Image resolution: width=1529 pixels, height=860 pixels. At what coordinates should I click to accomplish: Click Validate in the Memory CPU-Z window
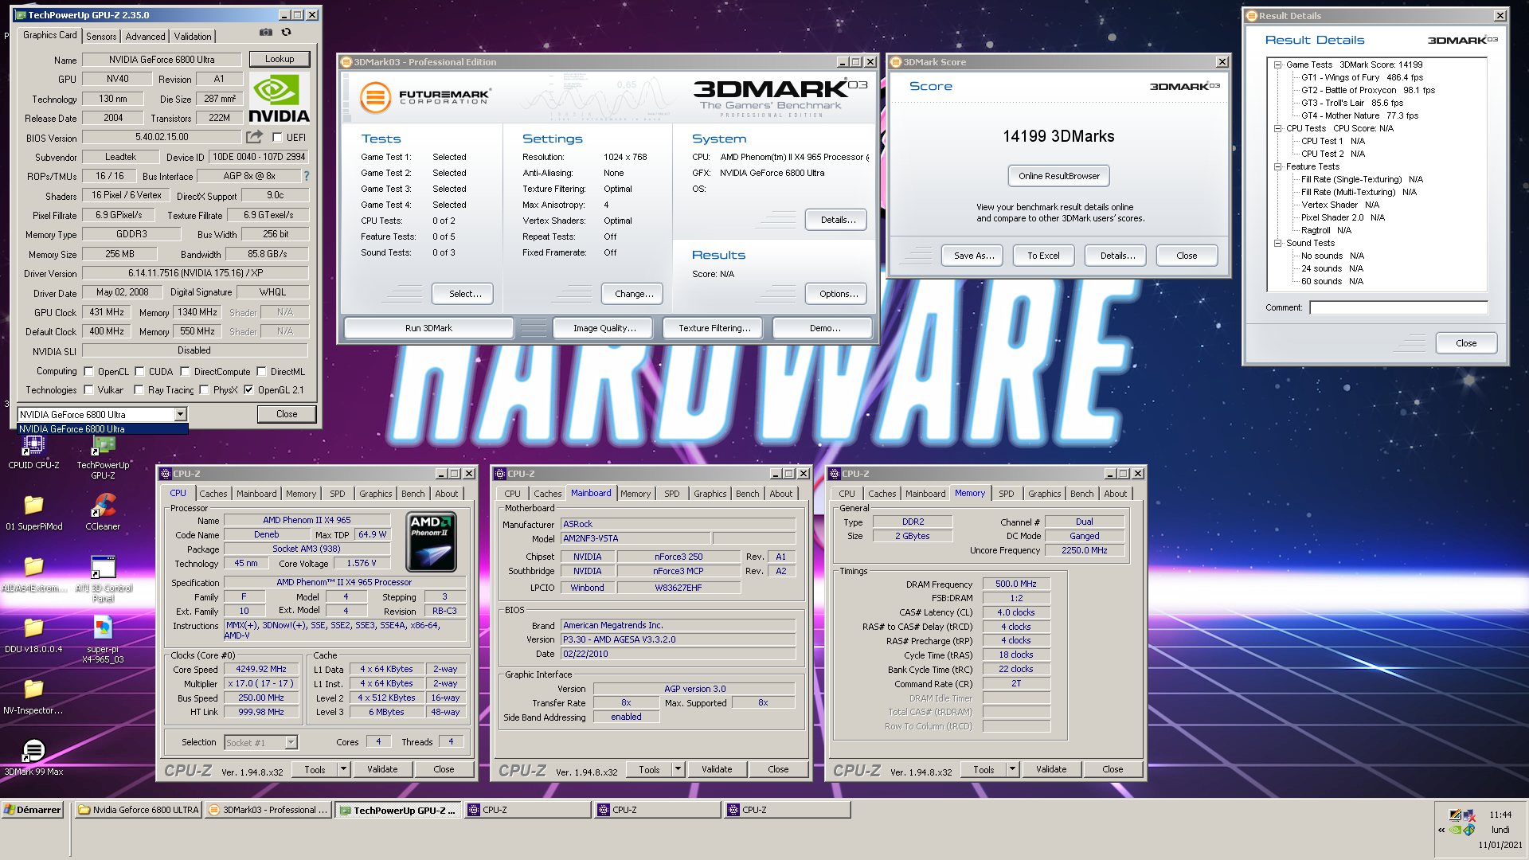point(1051,769)
